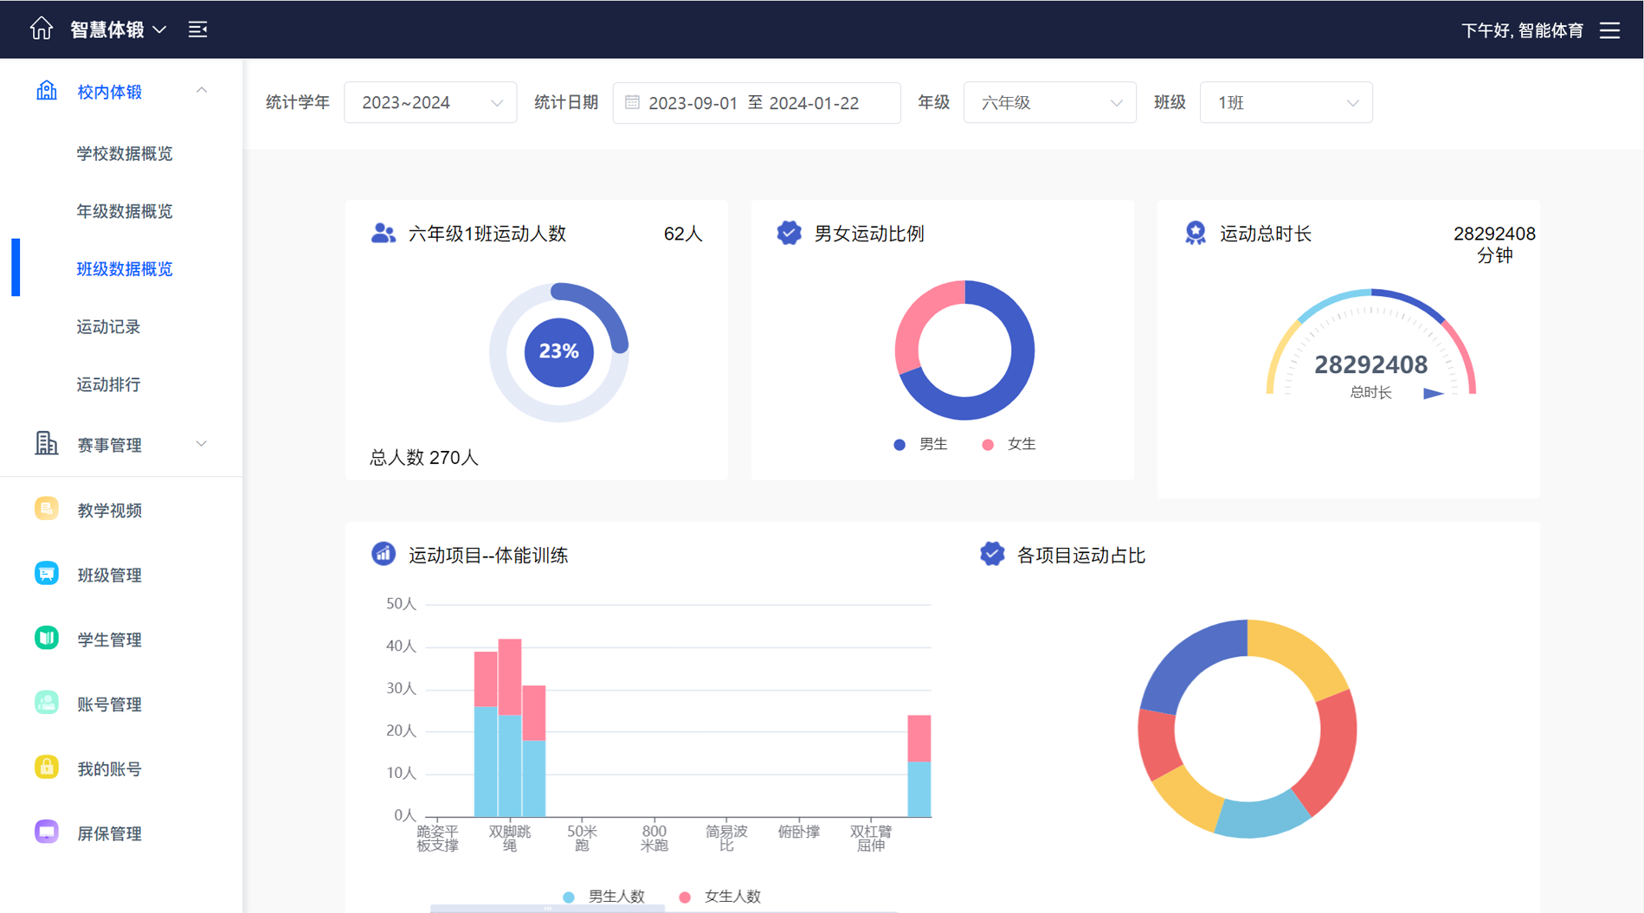Click the 屏保管理 purple screen icon
Viewport: 1644px width, 913px height.
[47, 833]
